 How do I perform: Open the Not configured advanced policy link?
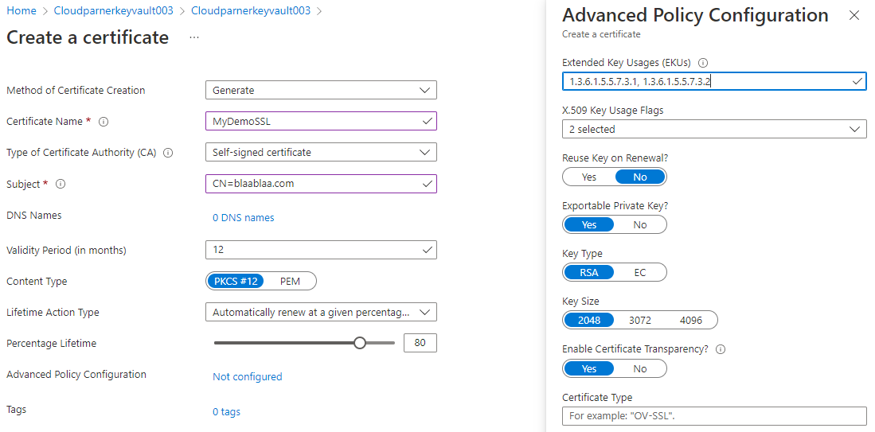[247, 377]
